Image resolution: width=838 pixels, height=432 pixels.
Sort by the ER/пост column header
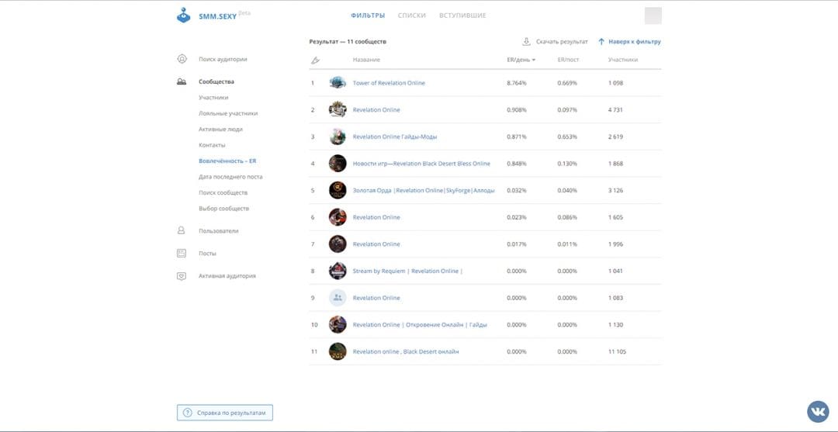pos(568,60)
